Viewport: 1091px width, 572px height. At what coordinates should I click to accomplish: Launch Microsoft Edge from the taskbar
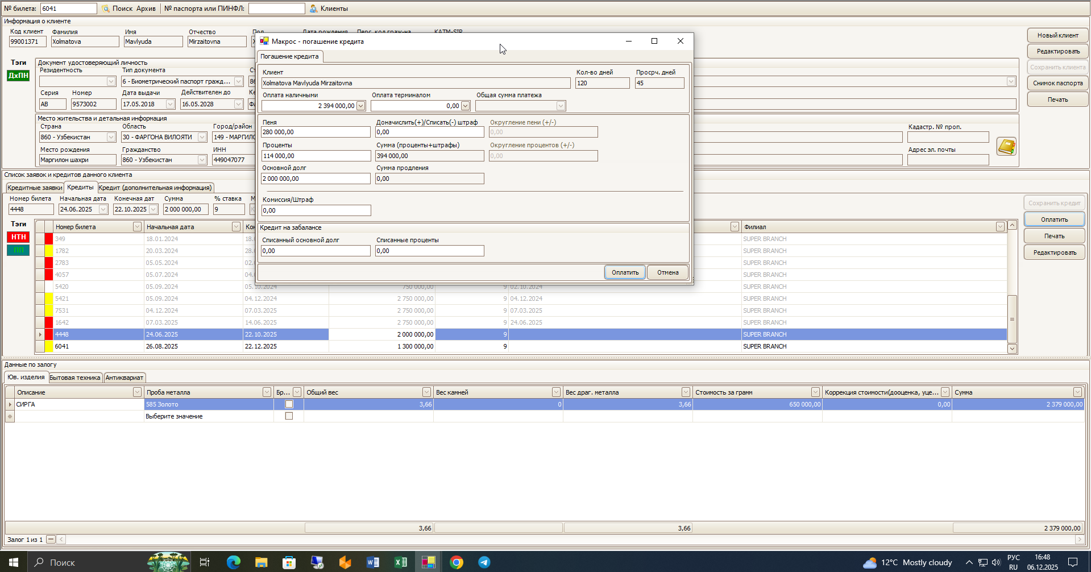pos(233,562)
